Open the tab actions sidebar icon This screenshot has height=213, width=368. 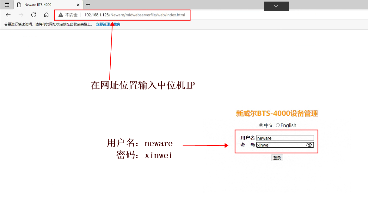pos(7,5)
